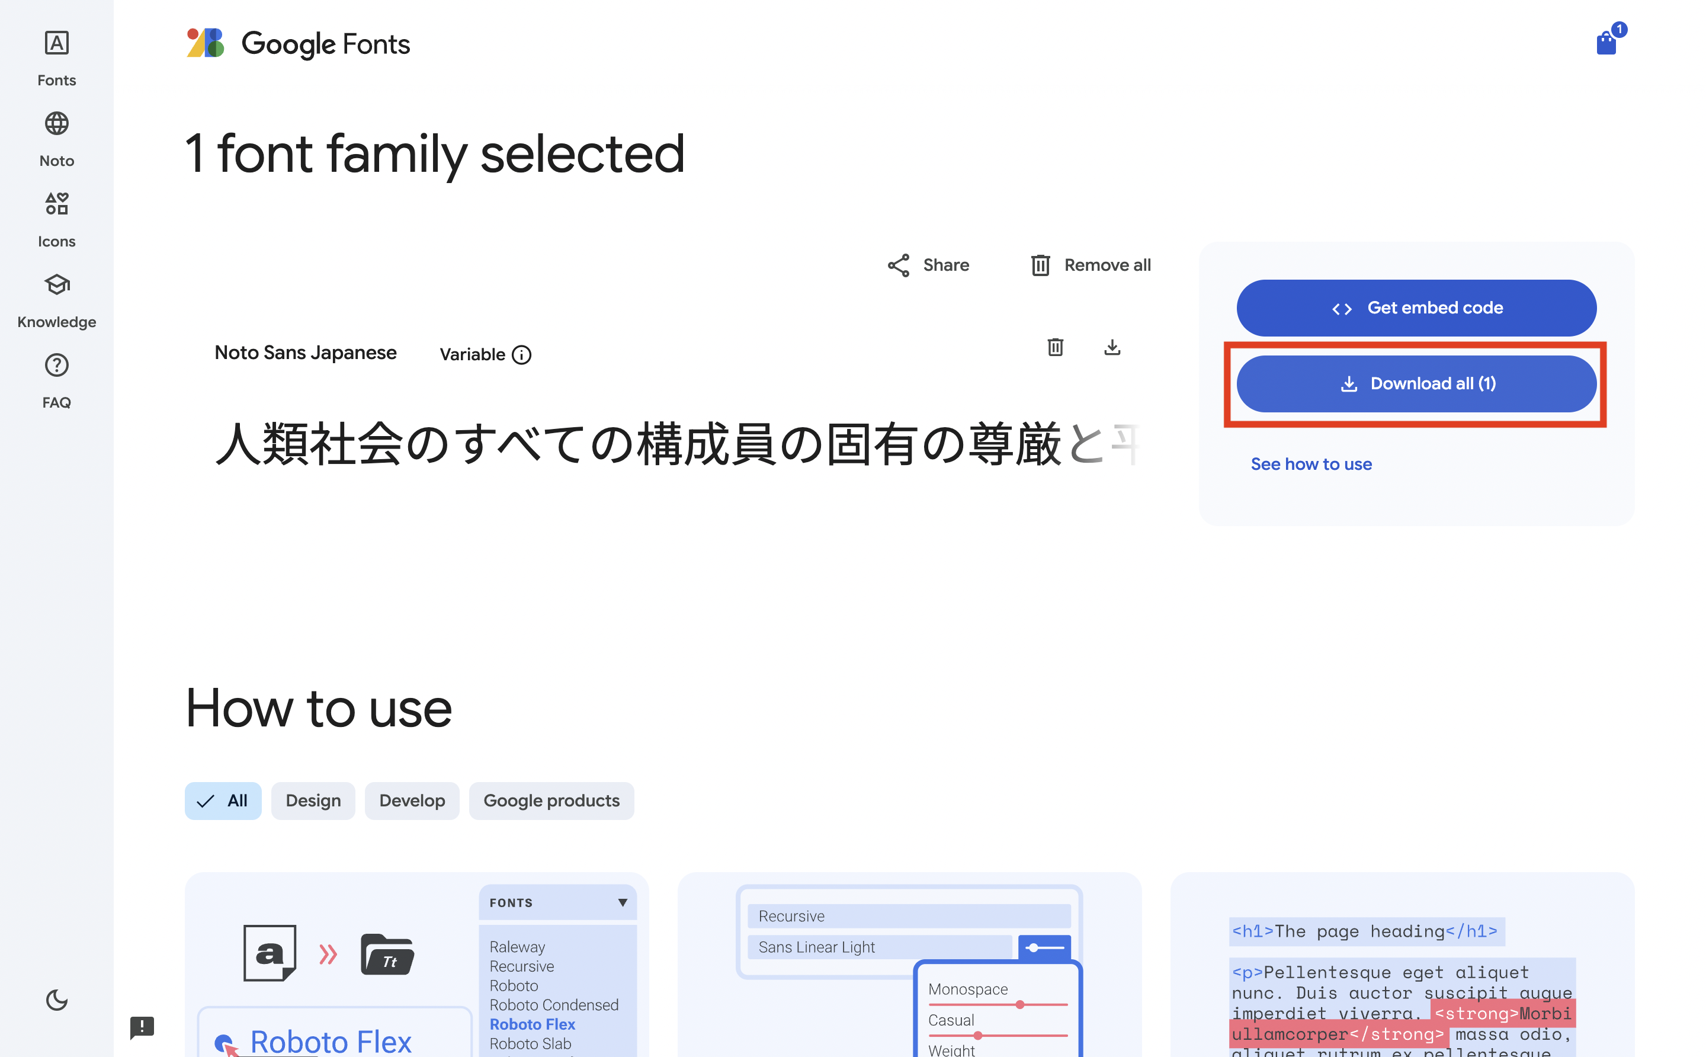1706x1057 pixels.
Task: Select the Design filter chip
Action: 313,800
